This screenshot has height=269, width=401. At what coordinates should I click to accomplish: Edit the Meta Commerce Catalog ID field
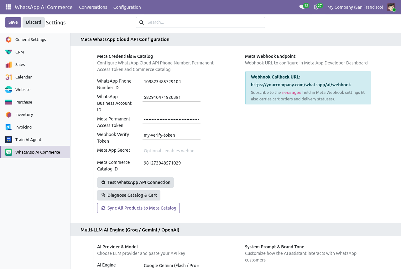click(171, 163)
